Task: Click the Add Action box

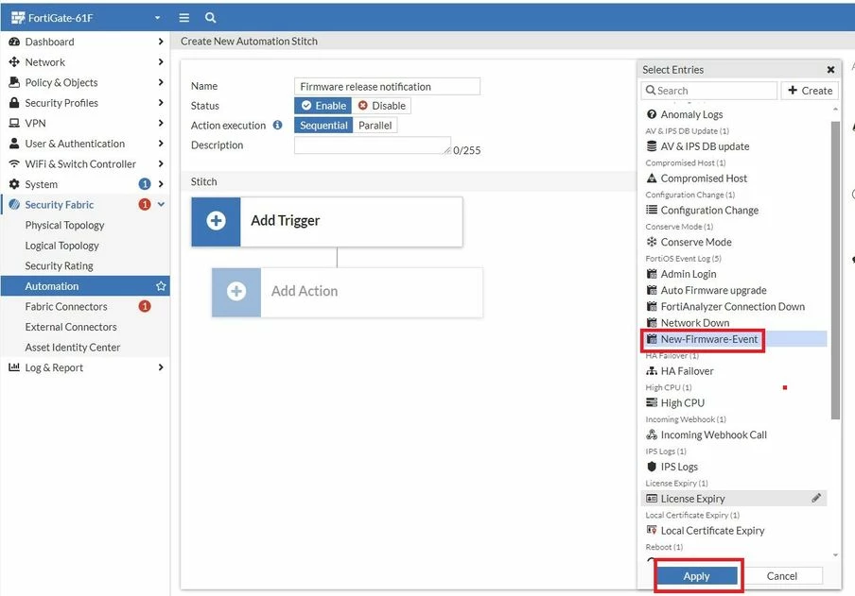Action: point(347,292)
